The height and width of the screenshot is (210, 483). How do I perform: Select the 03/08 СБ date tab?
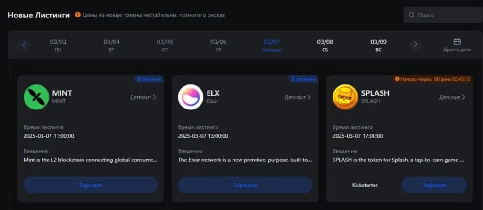(x=325, y=45)
